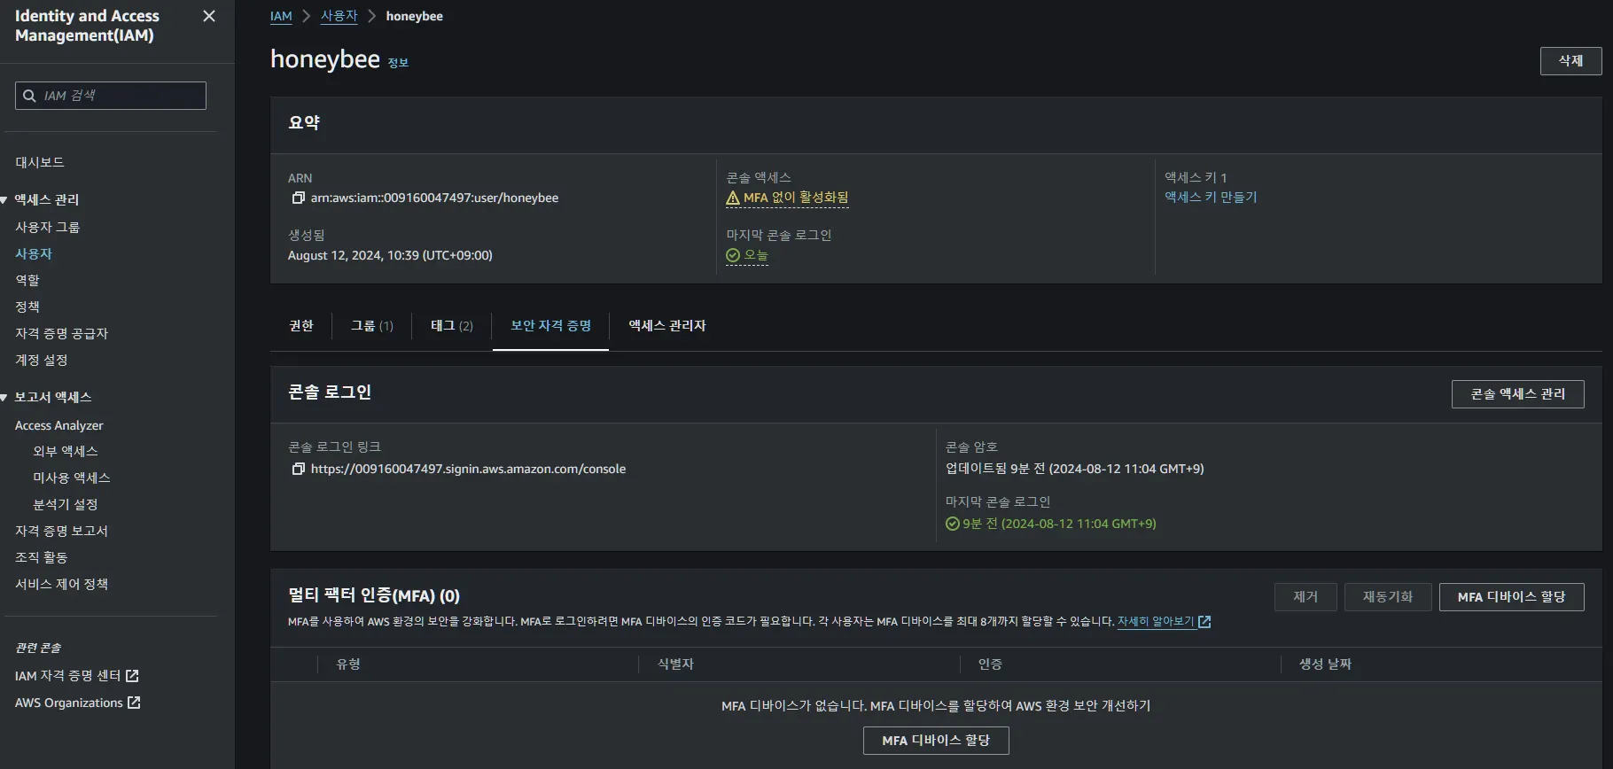Click the 생성 날짜 column header
The image size is (1613, 769).
(1325, 664)
